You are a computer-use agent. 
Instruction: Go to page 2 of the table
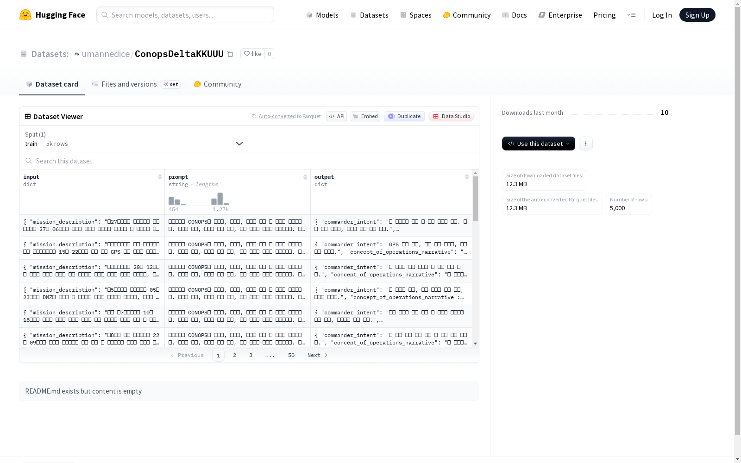point(234,355)
